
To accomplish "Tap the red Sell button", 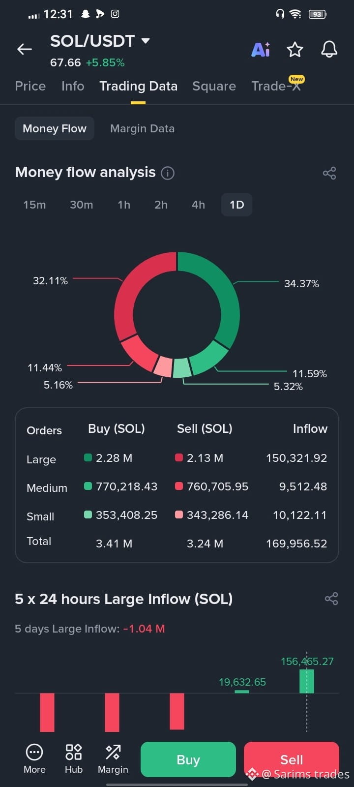I will [292, 759].
